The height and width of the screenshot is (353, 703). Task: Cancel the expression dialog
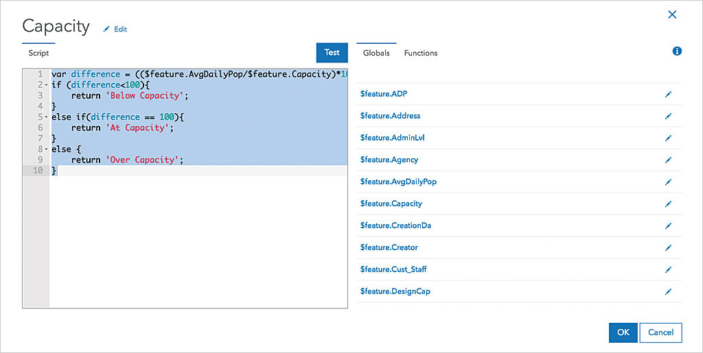[x=660, y=332]
